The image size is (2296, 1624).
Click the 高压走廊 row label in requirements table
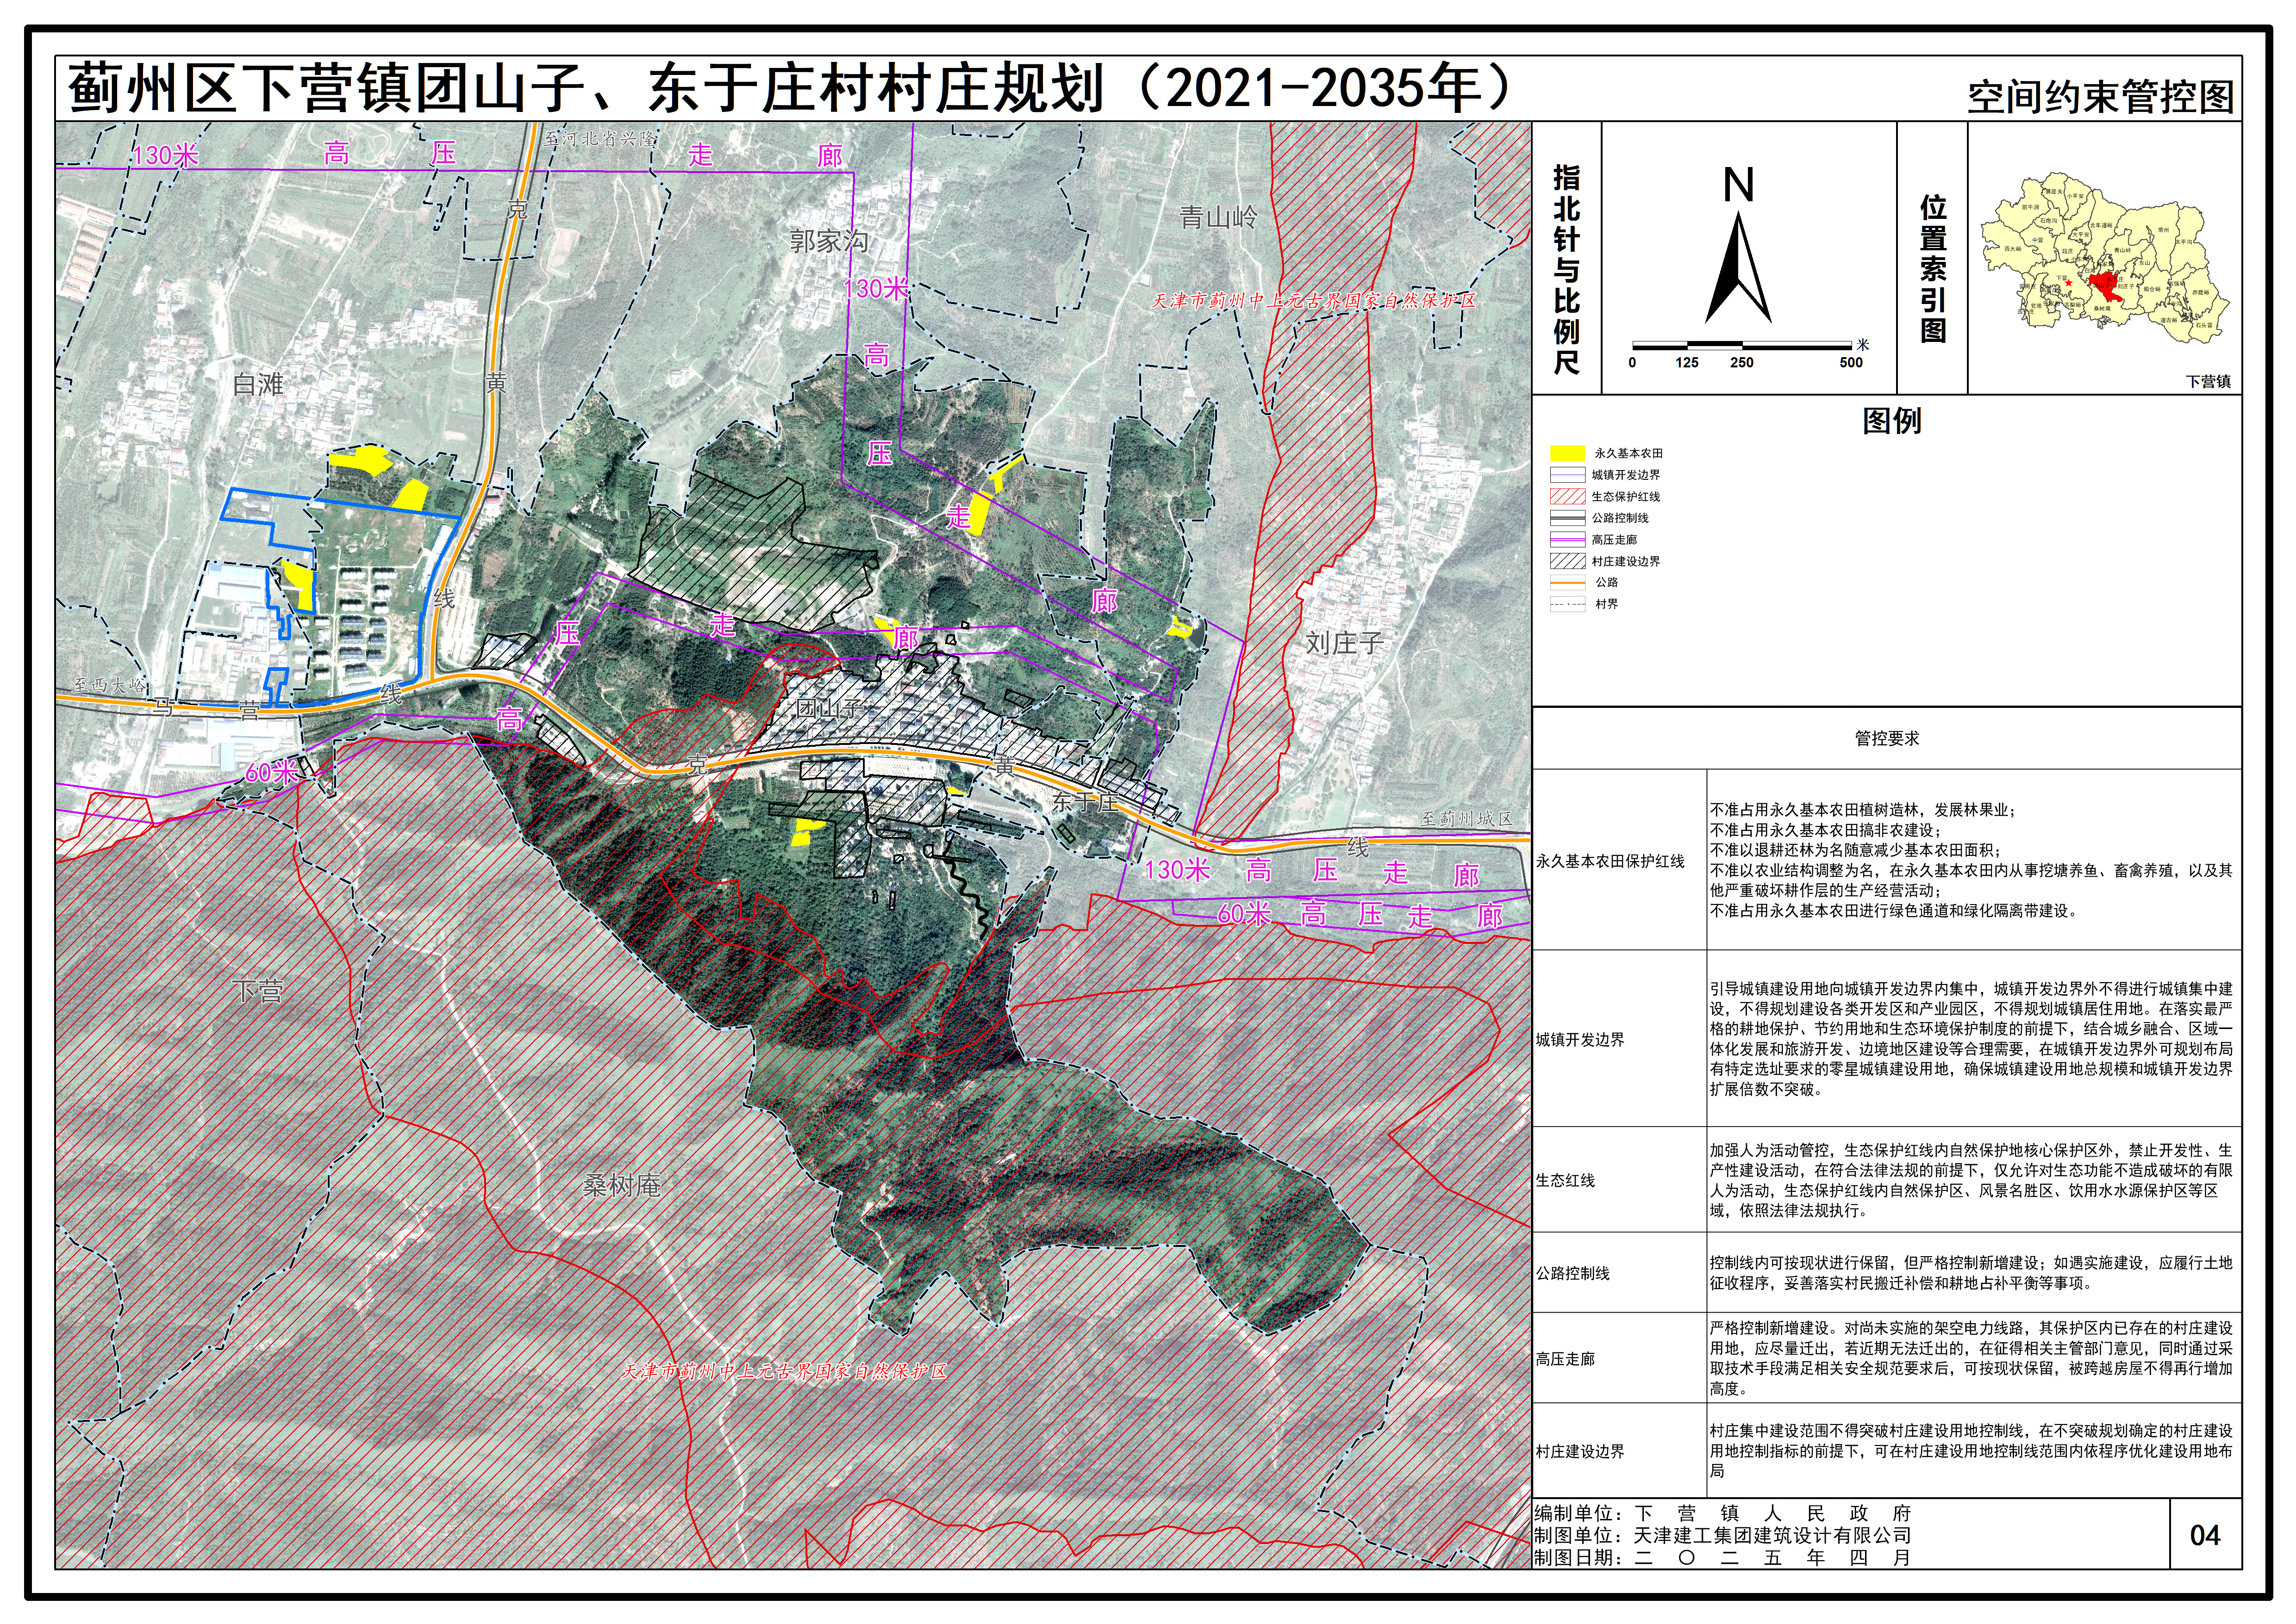[x=1566, y=1359]
